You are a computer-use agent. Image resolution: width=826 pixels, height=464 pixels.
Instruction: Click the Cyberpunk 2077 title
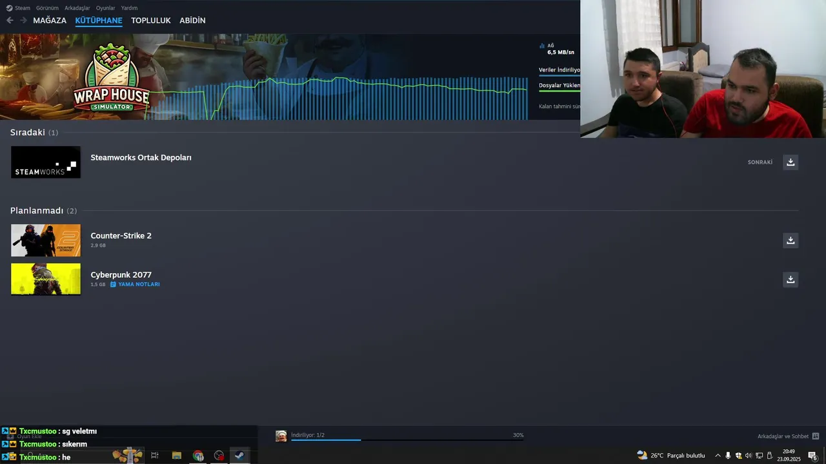[121, 275]
